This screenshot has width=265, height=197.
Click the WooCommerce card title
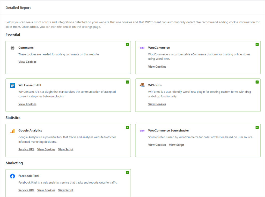tap(159, 48)
